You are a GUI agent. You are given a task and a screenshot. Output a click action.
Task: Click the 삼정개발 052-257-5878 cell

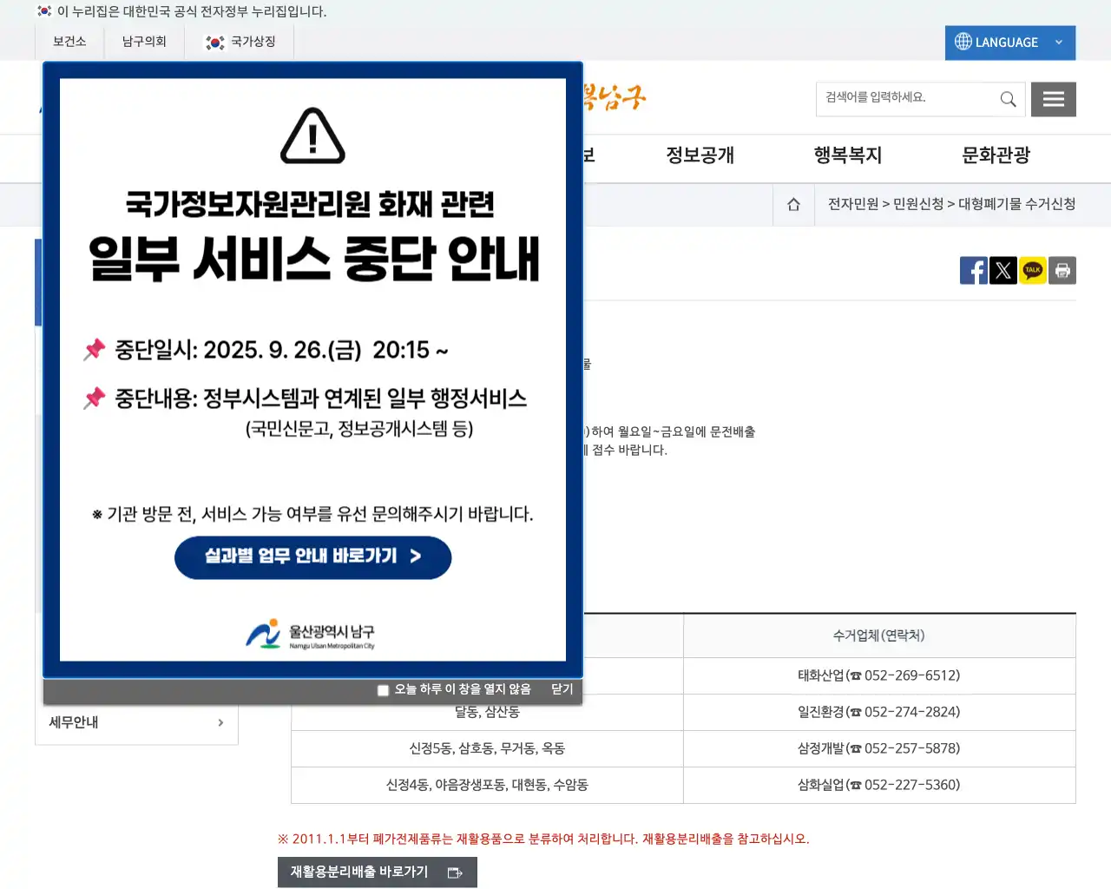tap(879, 748)
